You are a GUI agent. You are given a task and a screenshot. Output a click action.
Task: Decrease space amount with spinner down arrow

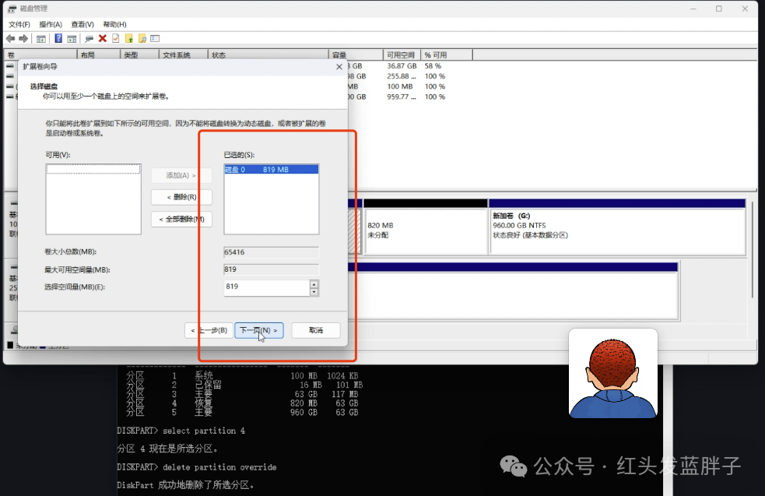tap(314, 292)
